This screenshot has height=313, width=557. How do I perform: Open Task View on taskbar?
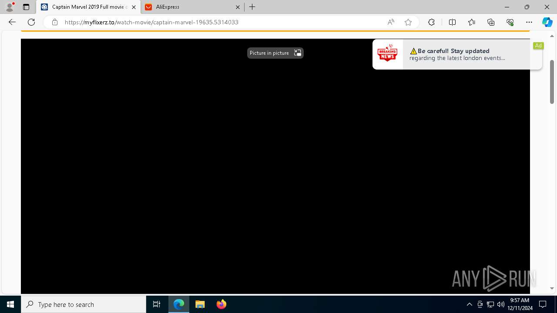(157, 304)
